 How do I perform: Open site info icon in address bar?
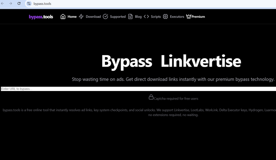point(29,3)
